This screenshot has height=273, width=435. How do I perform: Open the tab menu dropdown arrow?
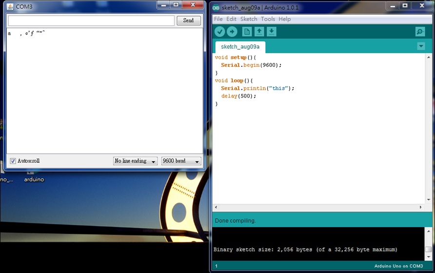pyautogui.click(x=421, y=46)
